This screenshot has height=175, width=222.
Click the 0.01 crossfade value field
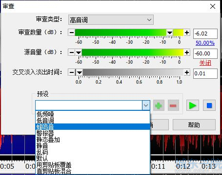coord(205,73)
